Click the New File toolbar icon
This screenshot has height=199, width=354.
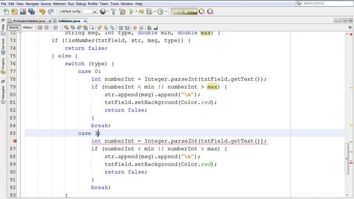(6, 12)
